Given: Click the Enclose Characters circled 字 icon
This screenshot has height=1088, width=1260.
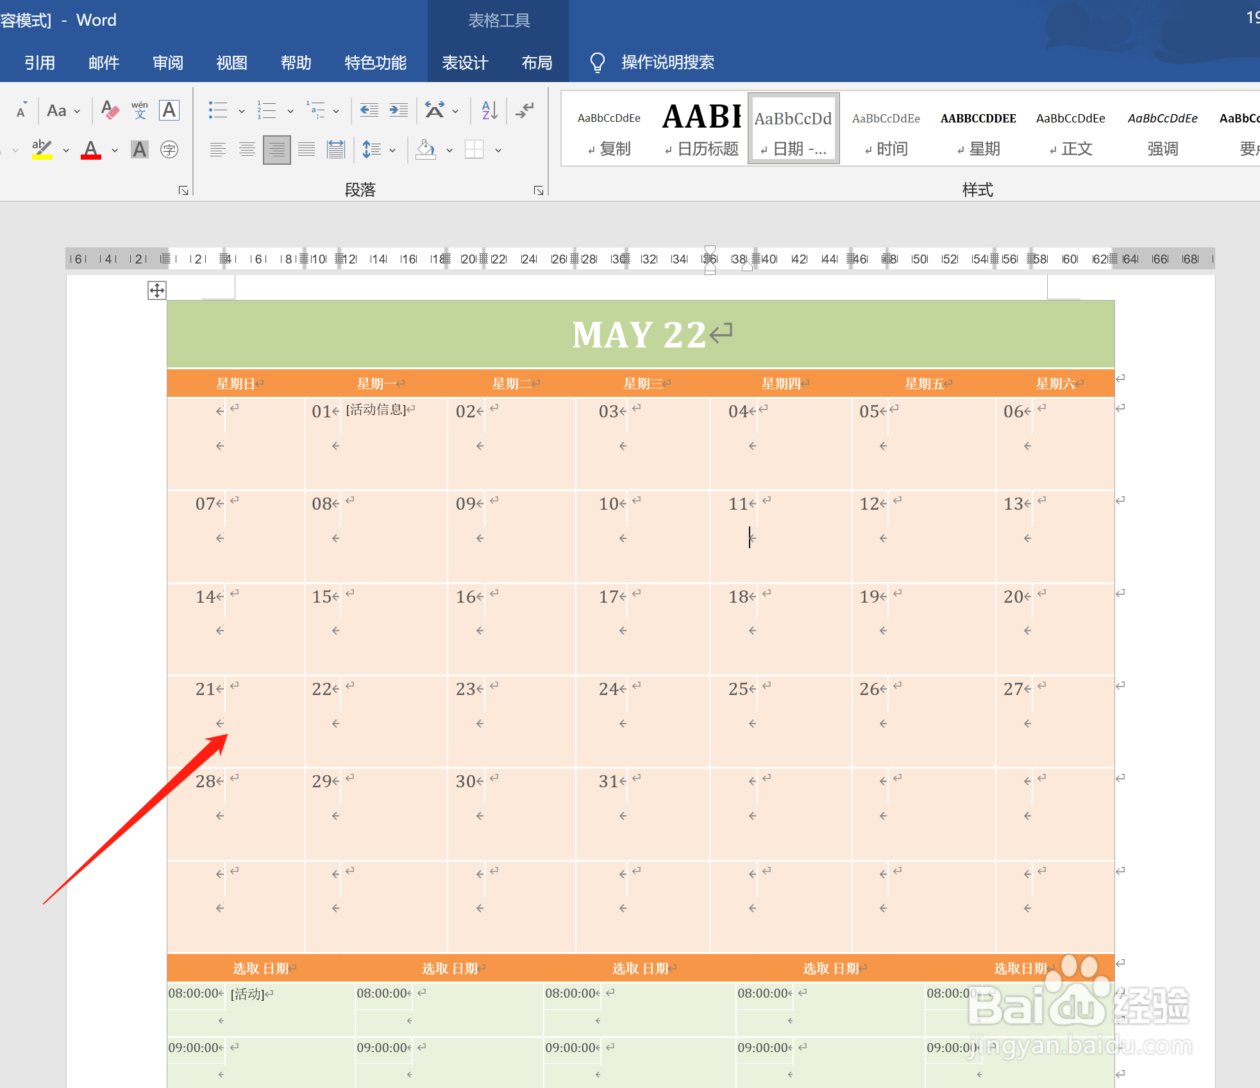Looking at the screenshot, I should click(x=169, y=150).
